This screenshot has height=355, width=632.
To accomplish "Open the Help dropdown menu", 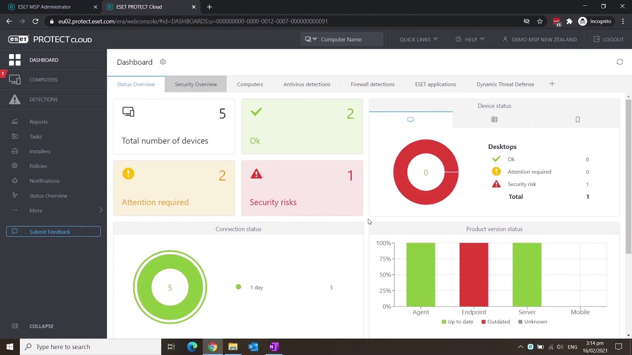I will 470,39.
